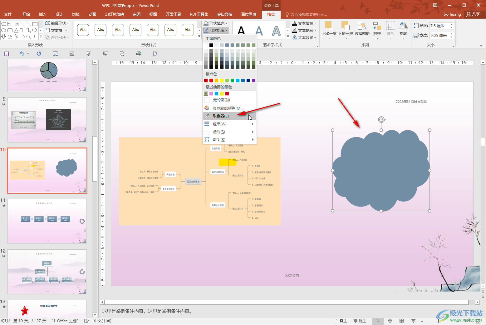Open Text Box (文本框) dropdown
486x325 pixels.
coord(56,30)
